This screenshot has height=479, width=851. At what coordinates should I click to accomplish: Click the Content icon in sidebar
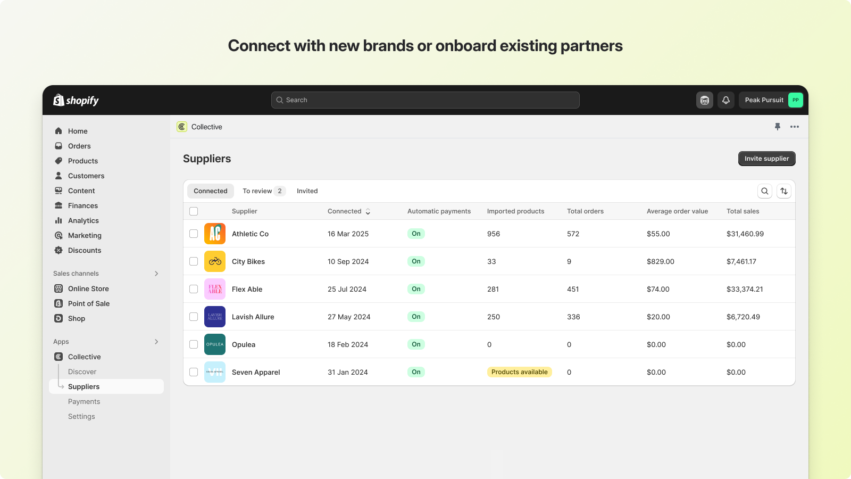(x=59, y=191)
